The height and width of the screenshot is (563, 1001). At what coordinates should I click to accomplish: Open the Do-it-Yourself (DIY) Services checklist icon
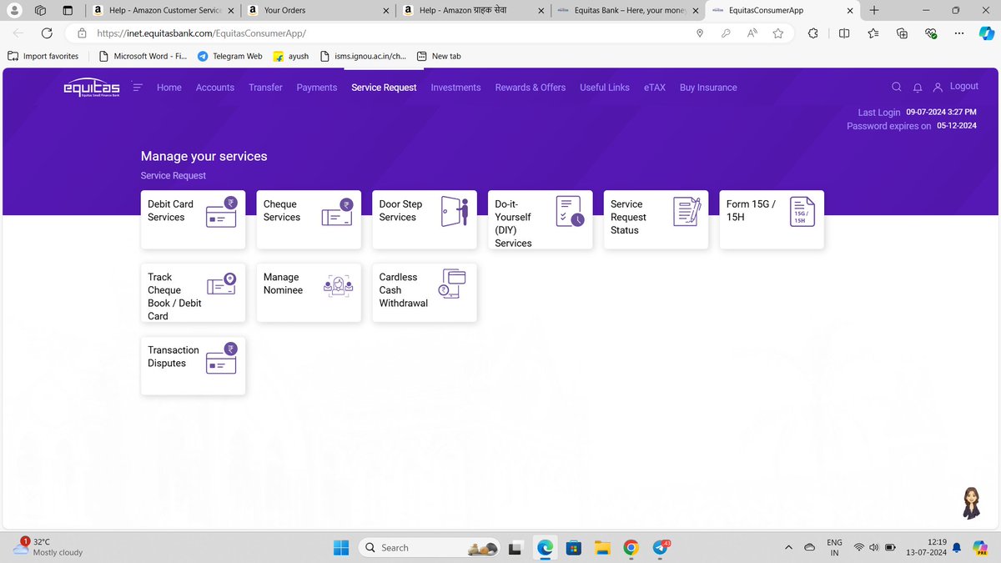[x=570, y=212]
